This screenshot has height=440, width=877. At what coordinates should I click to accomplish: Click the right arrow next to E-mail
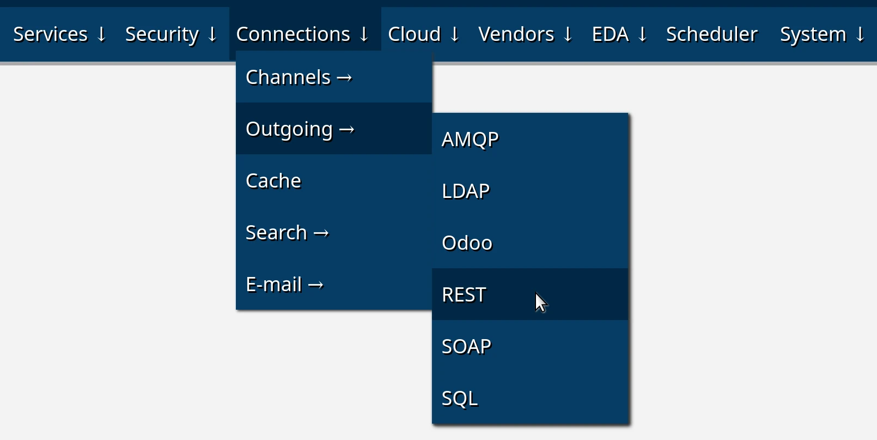pos(316,285)
